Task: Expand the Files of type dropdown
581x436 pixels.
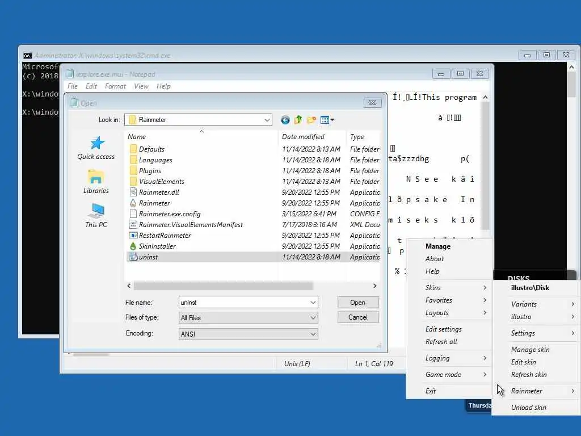Action: click(313, 318)
